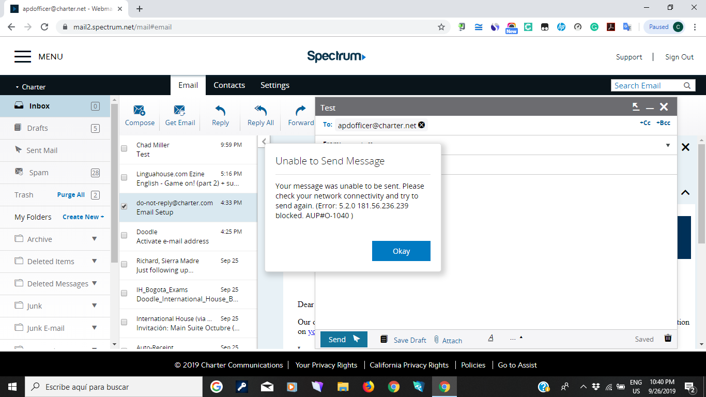Check the Chad Miller Test email checkbox
706x397 pixels.
pos(124,148)
